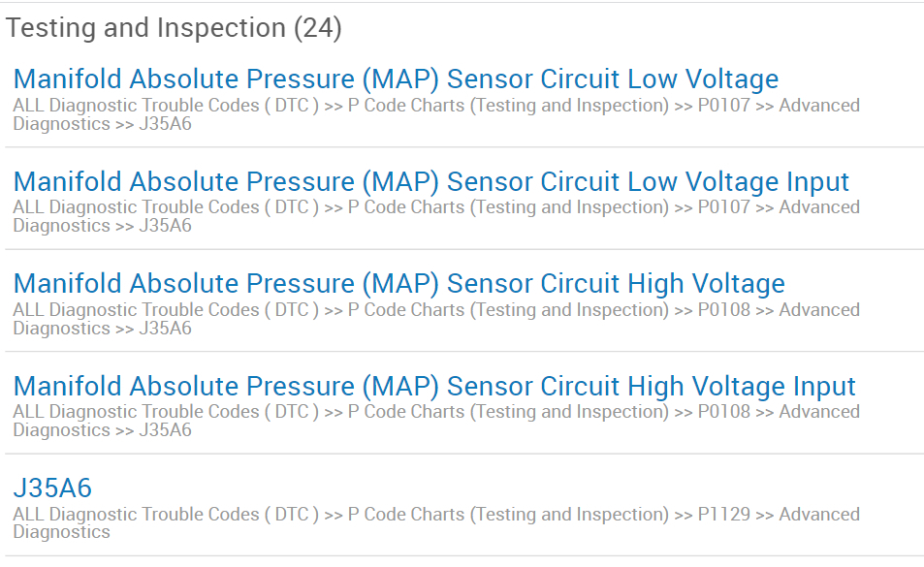Click ALL Diagnostic Trouble Codes in the P1129 breadcrumb
This screenshot has width=924, height=567.
[x=166, y=515]
